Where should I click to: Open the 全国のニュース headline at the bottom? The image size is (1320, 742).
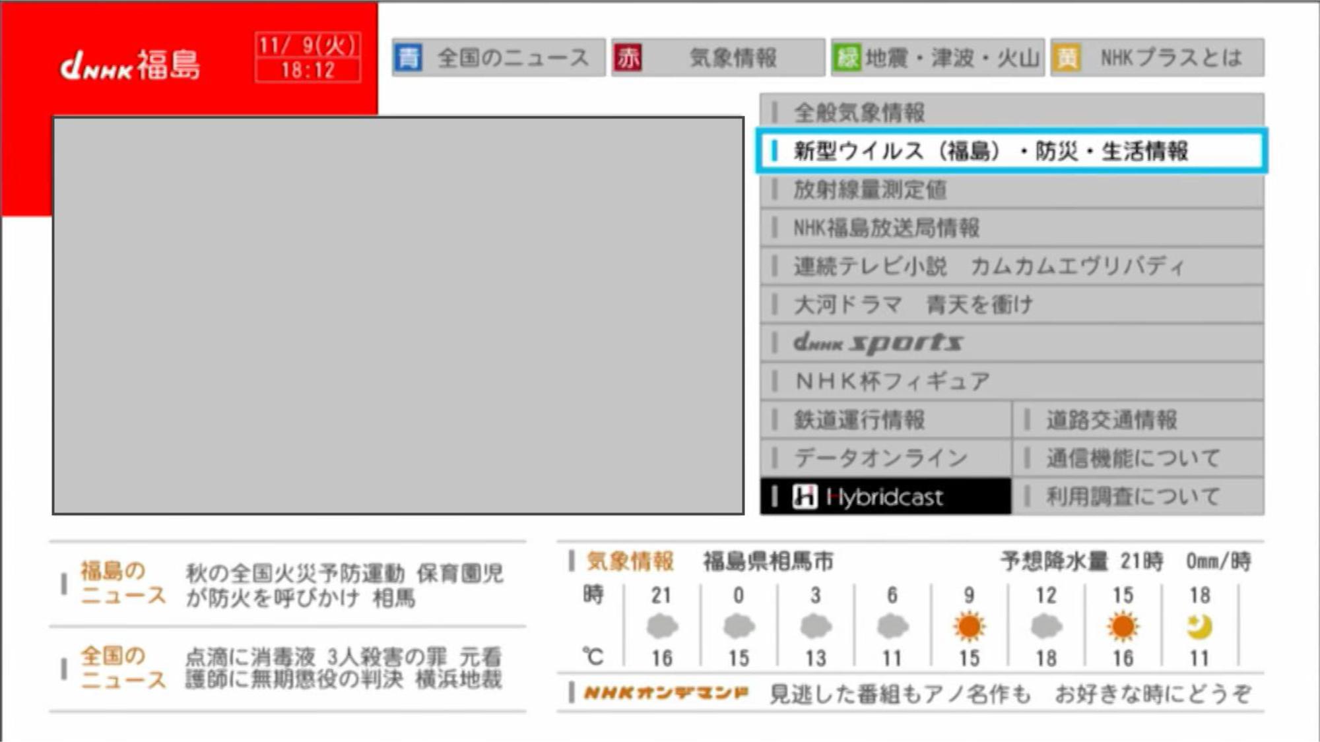343,668
